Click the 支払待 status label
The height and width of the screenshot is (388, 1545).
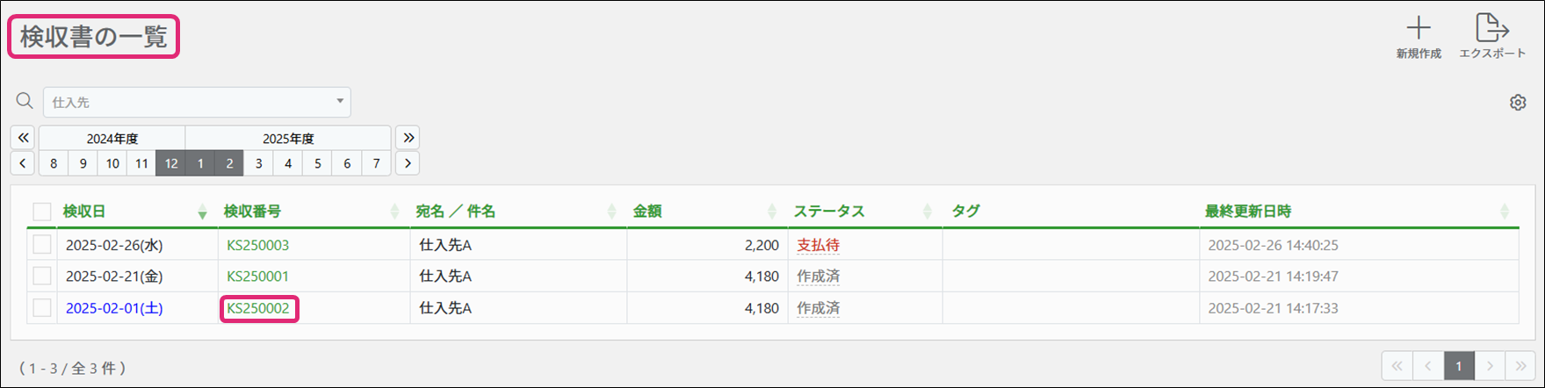click(818, 246)
